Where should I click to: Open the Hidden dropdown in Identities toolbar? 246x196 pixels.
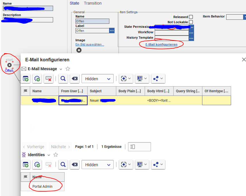98,165
